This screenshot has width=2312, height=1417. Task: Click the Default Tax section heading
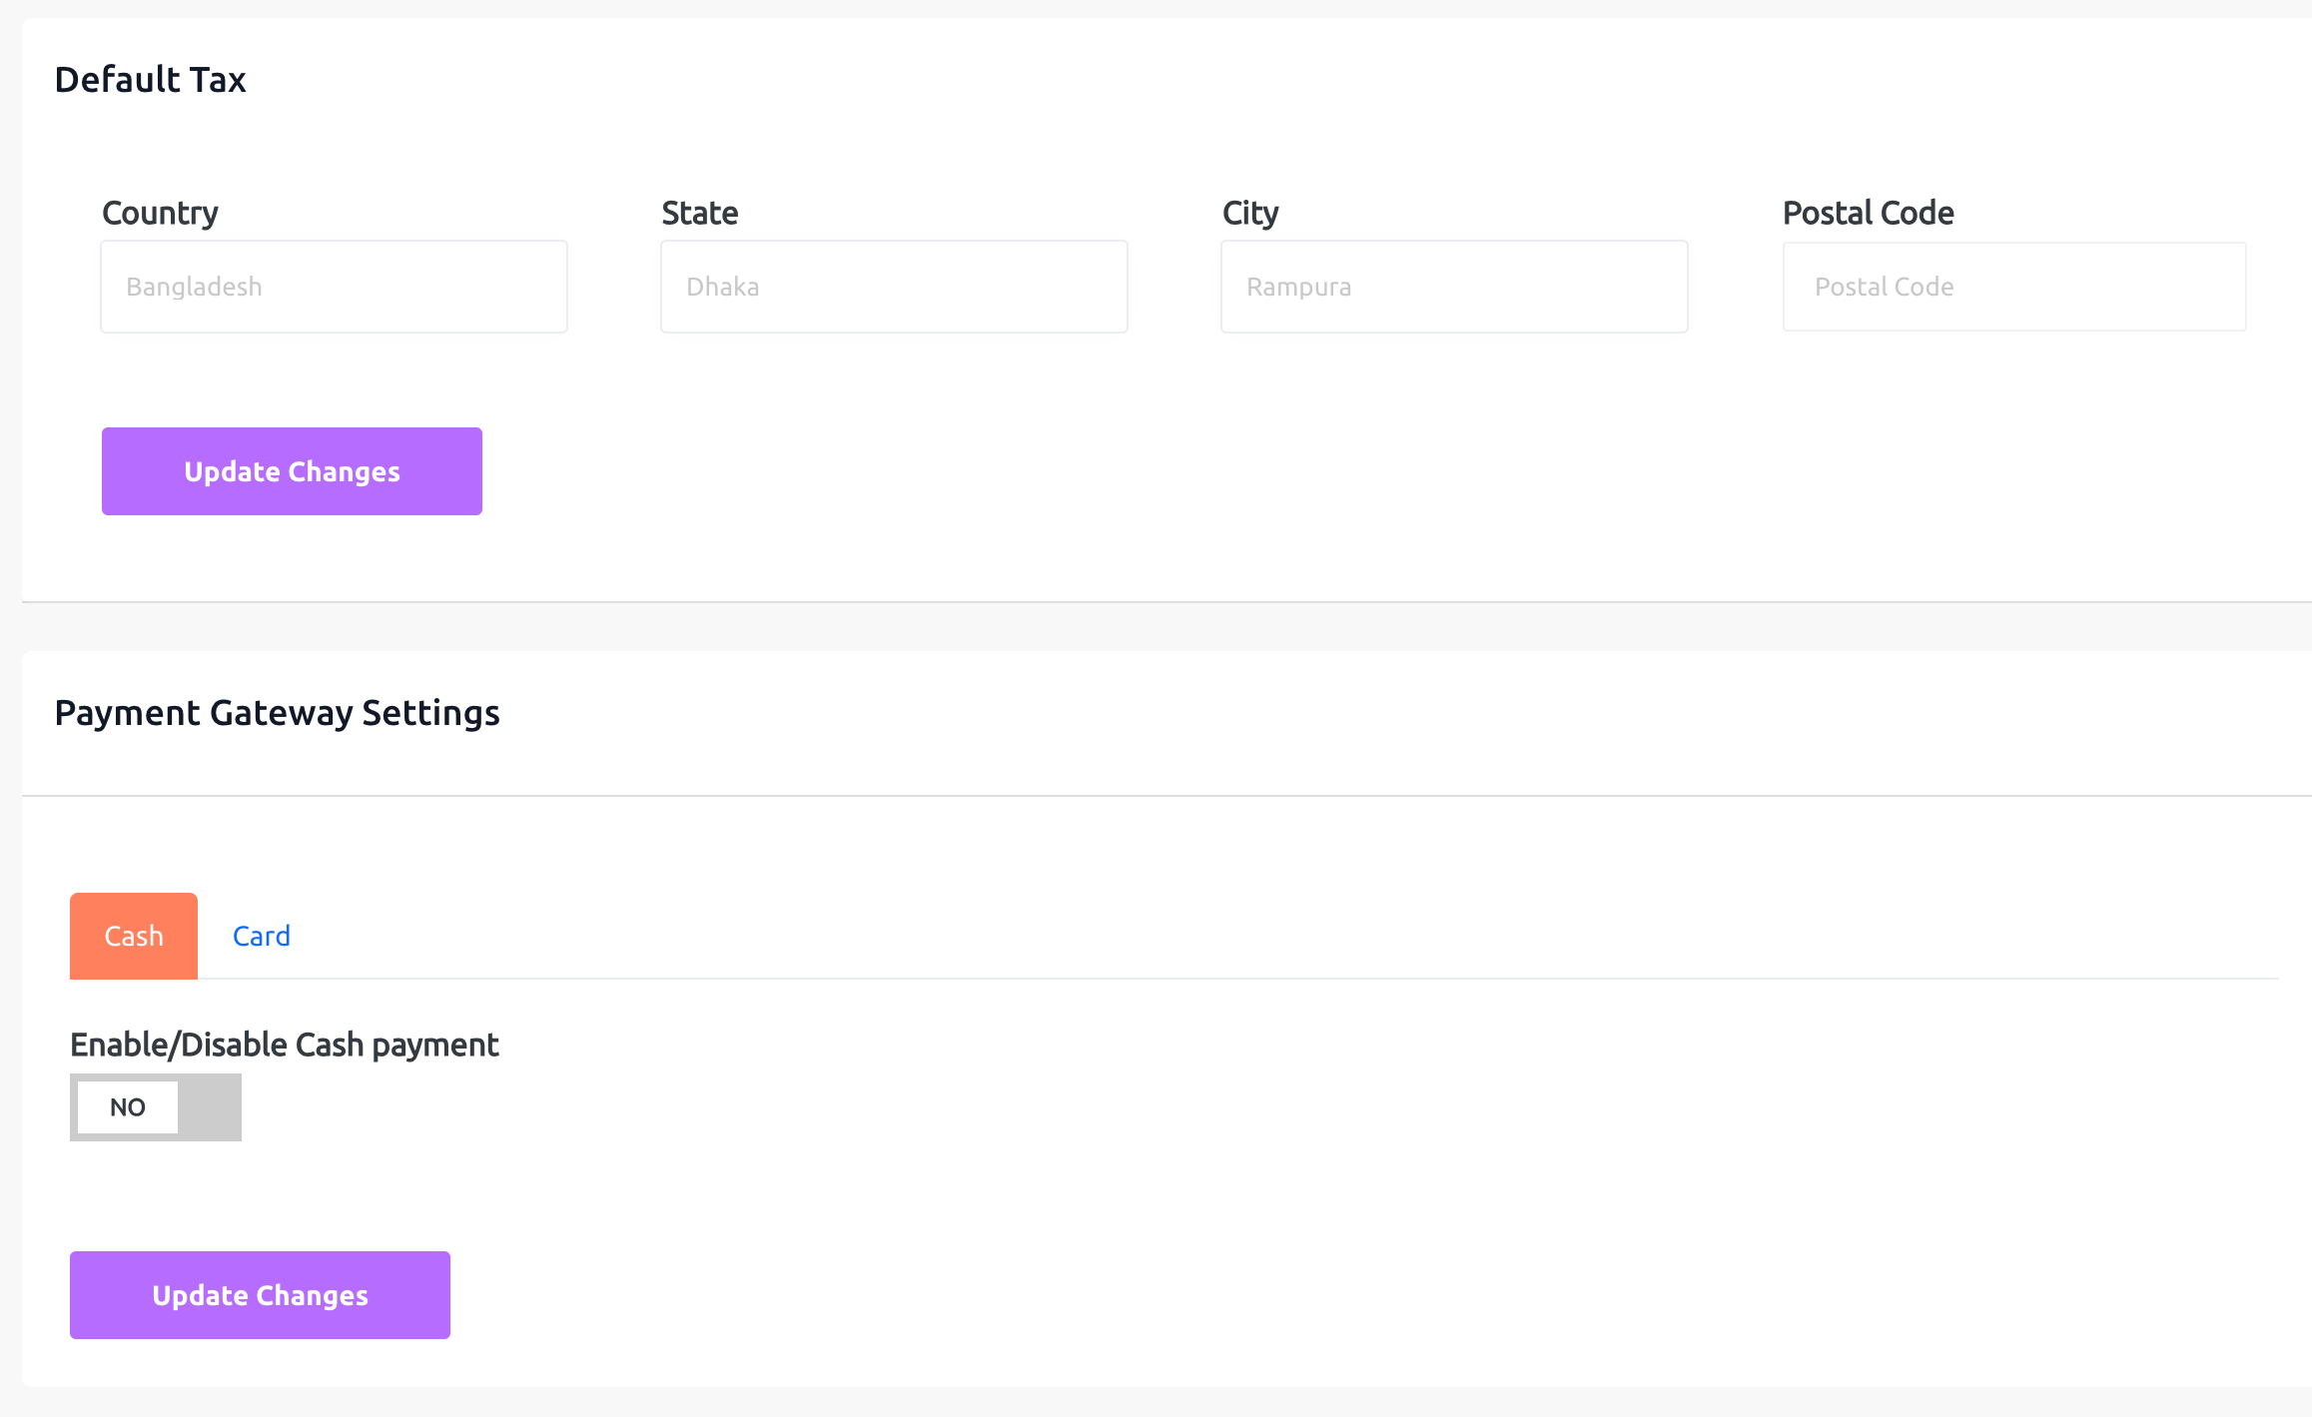150,80
